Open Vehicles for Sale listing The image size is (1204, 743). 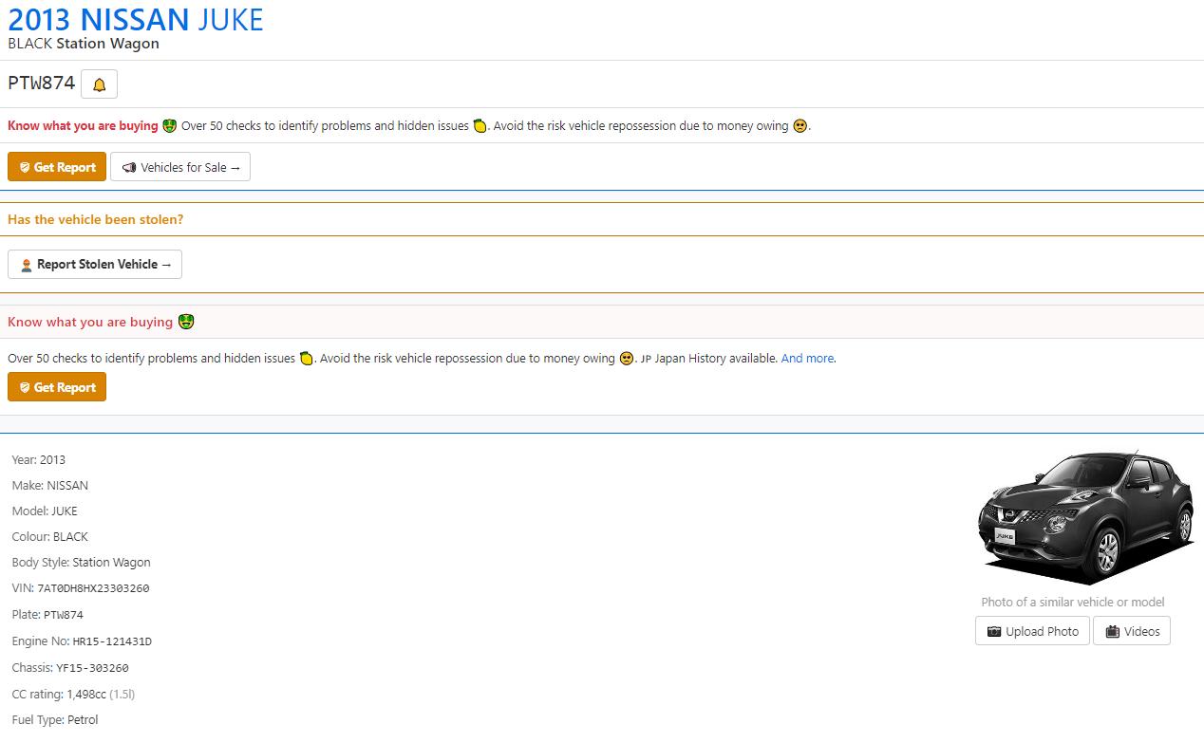[180, 167]
